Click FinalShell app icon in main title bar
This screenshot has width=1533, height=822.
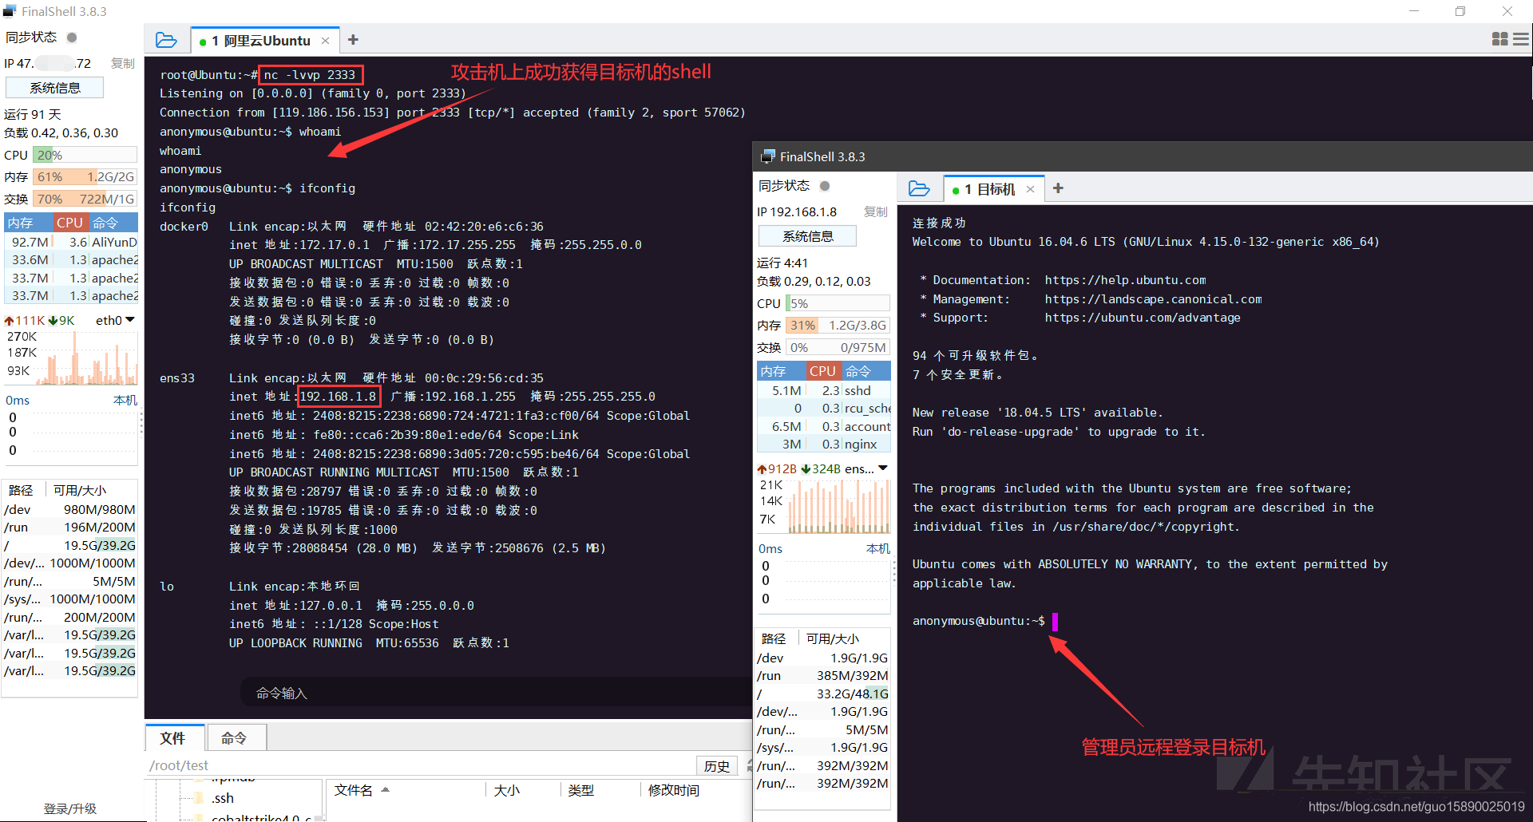tap(10, 11)
